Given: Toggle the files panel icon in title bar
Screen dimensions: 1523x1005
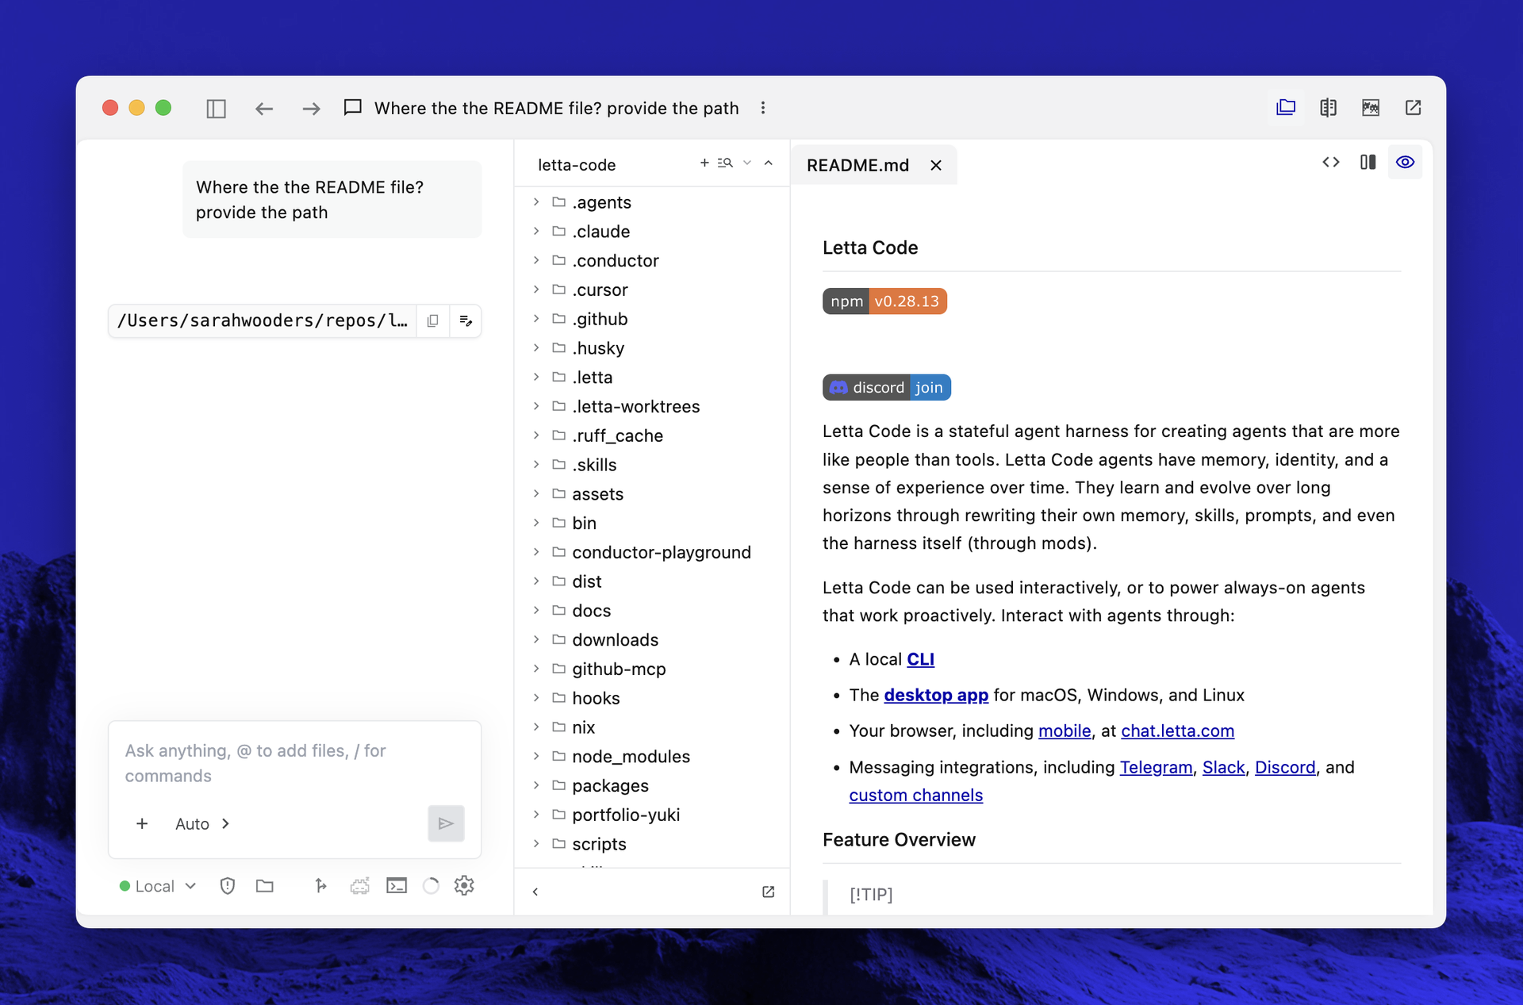Looking at the screenshot, I should point(1286,107).
